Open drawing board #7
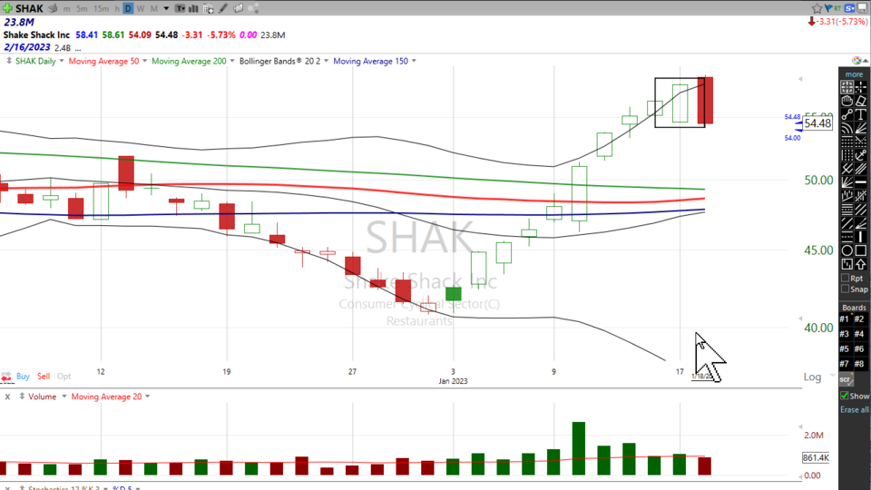Image resolution: width=871 pixels, height=490 pixels. (x=845, y=364)
